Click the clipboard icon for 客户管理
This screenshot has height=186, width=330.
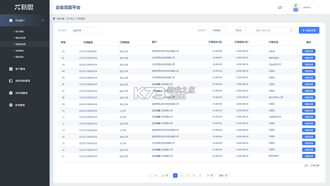point(11,69)
